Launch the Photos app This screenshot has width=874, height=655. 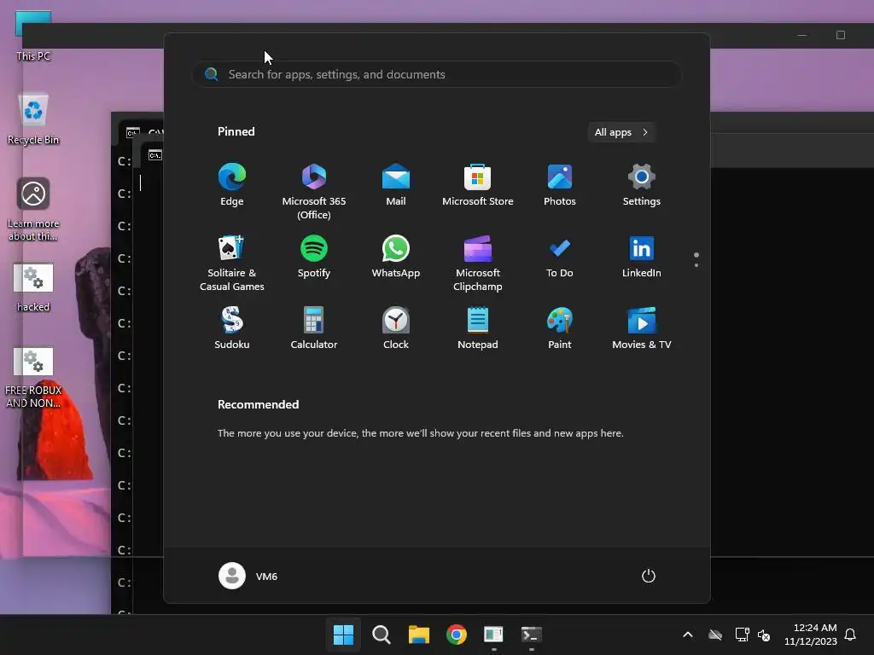(560, 185)
